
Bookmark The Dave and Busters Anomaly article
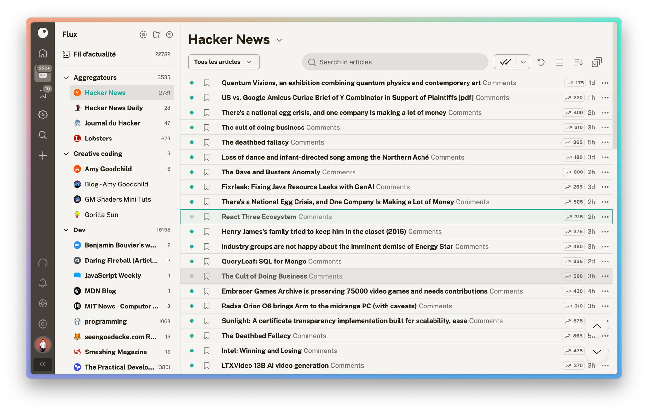pos(207,172)
